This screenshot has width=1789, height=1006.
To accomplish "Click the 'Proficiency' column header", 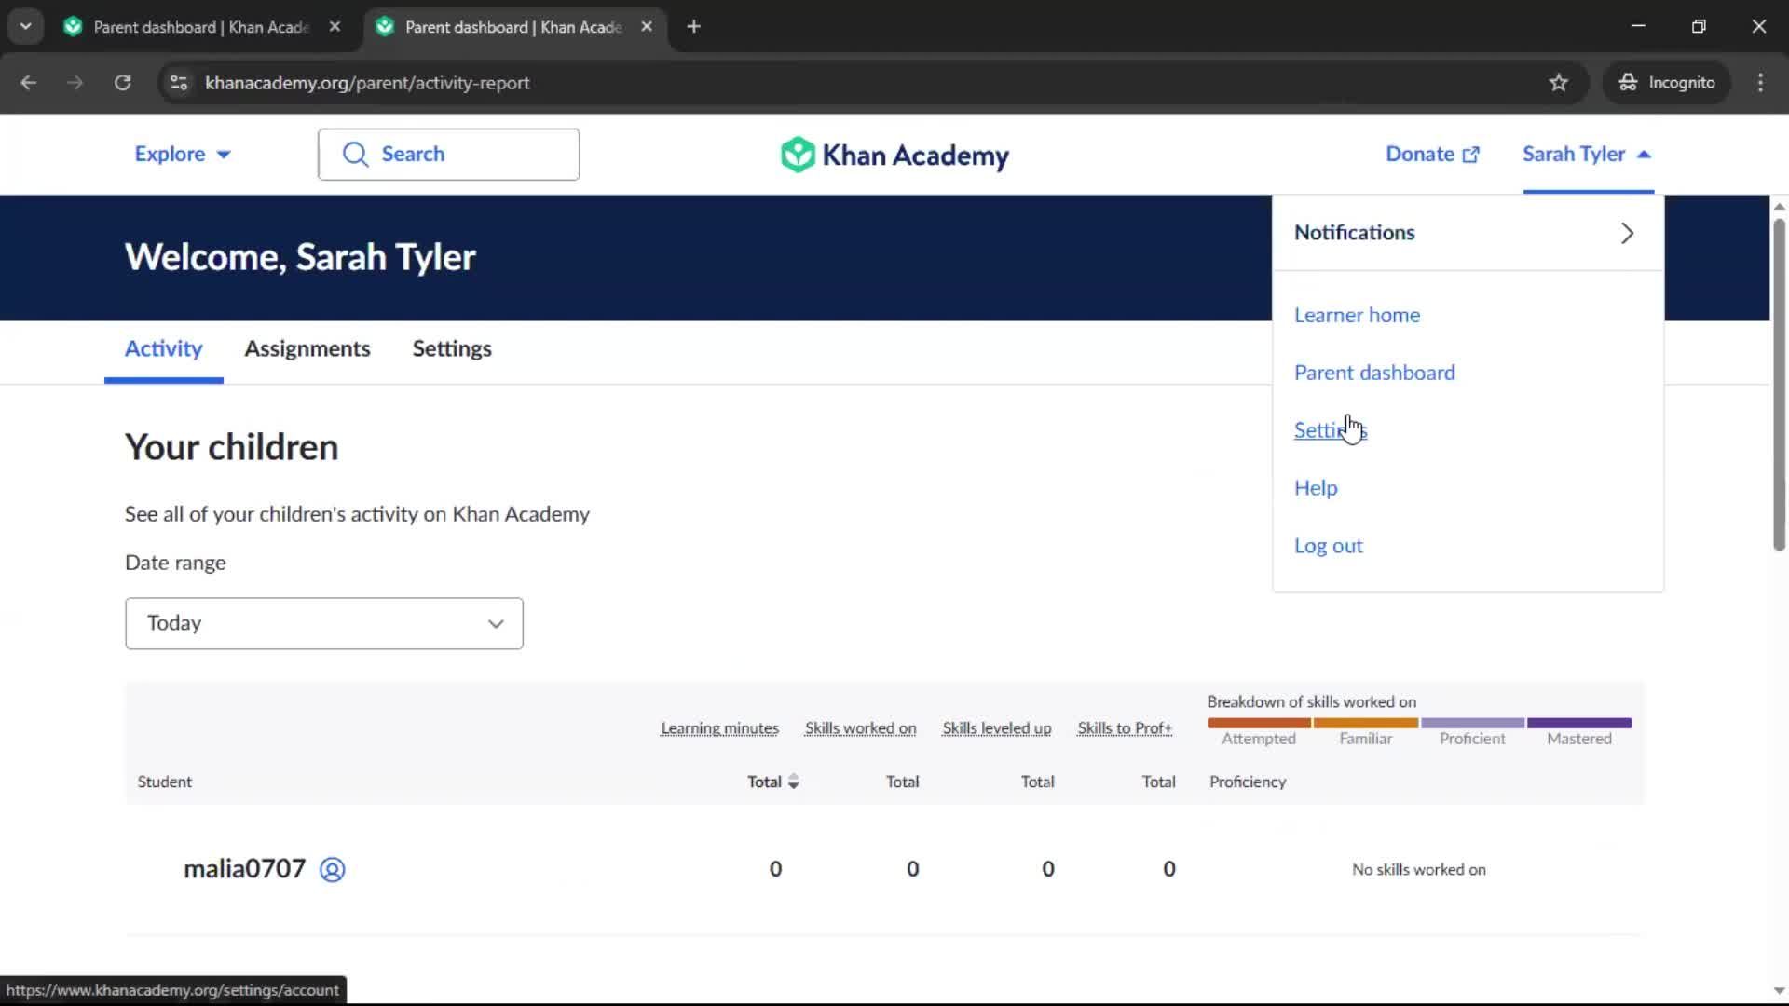I will tap(1248, 782).
